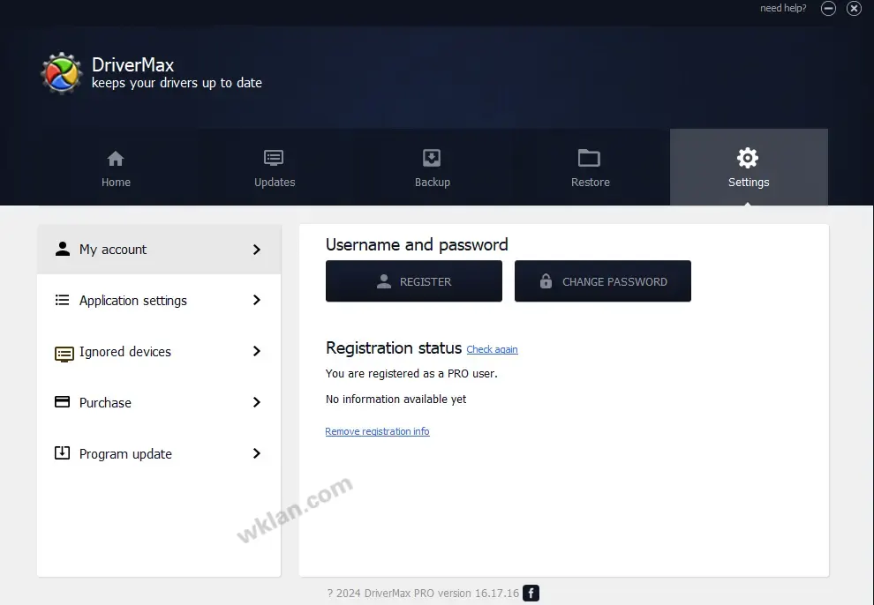
Task: Switch to the Home tab
Action: click(x=116, y=168)
